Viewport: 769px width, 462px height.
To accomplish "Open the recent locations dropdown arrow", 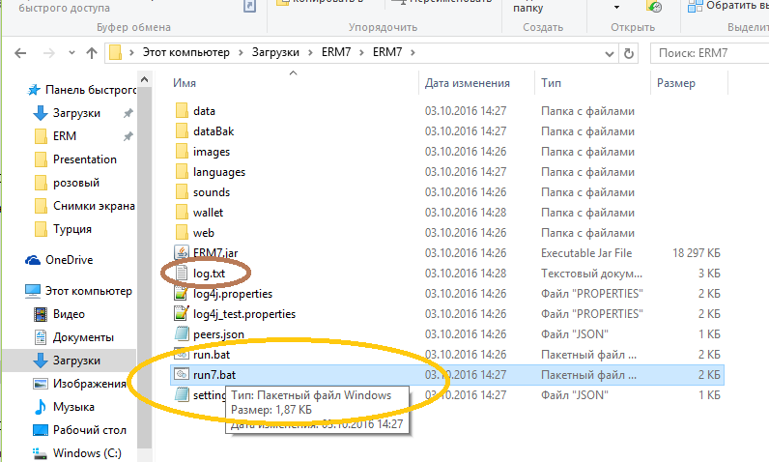I will 71,53.
